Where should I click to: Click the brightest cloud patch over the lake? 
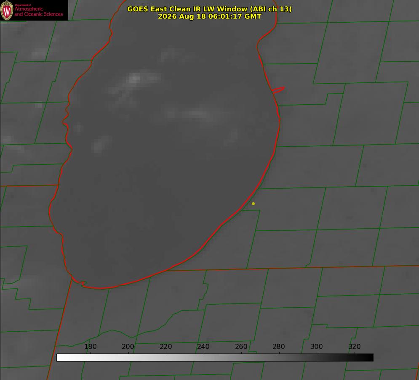(134, 79)
